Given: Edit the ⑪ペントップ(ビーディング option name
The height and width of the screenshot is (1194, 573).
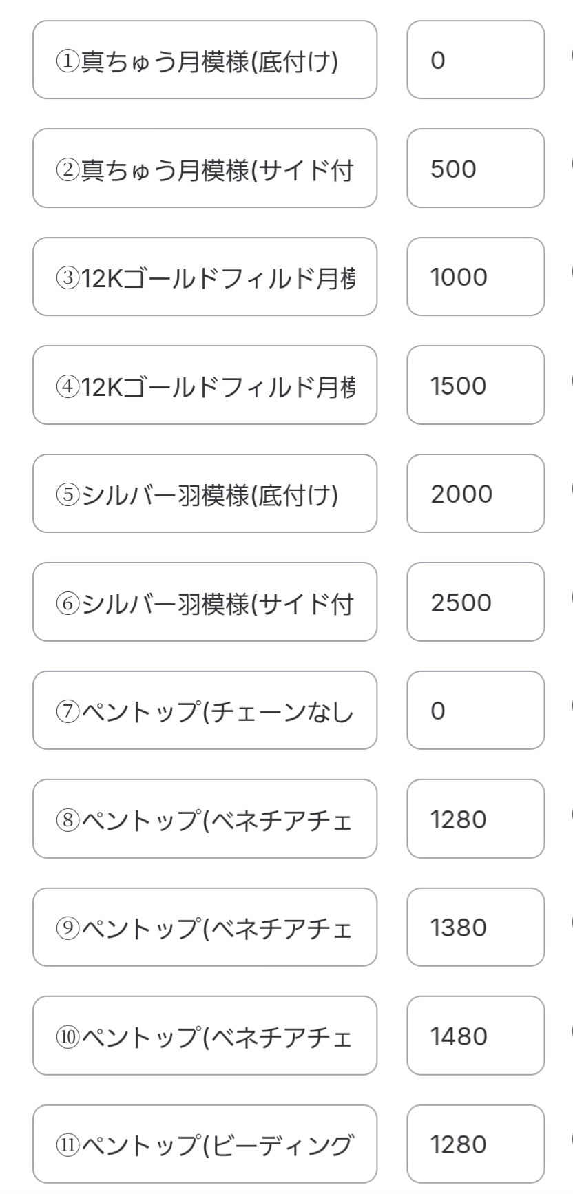Looking at the screenshot, I should [x=205, y=1144].
